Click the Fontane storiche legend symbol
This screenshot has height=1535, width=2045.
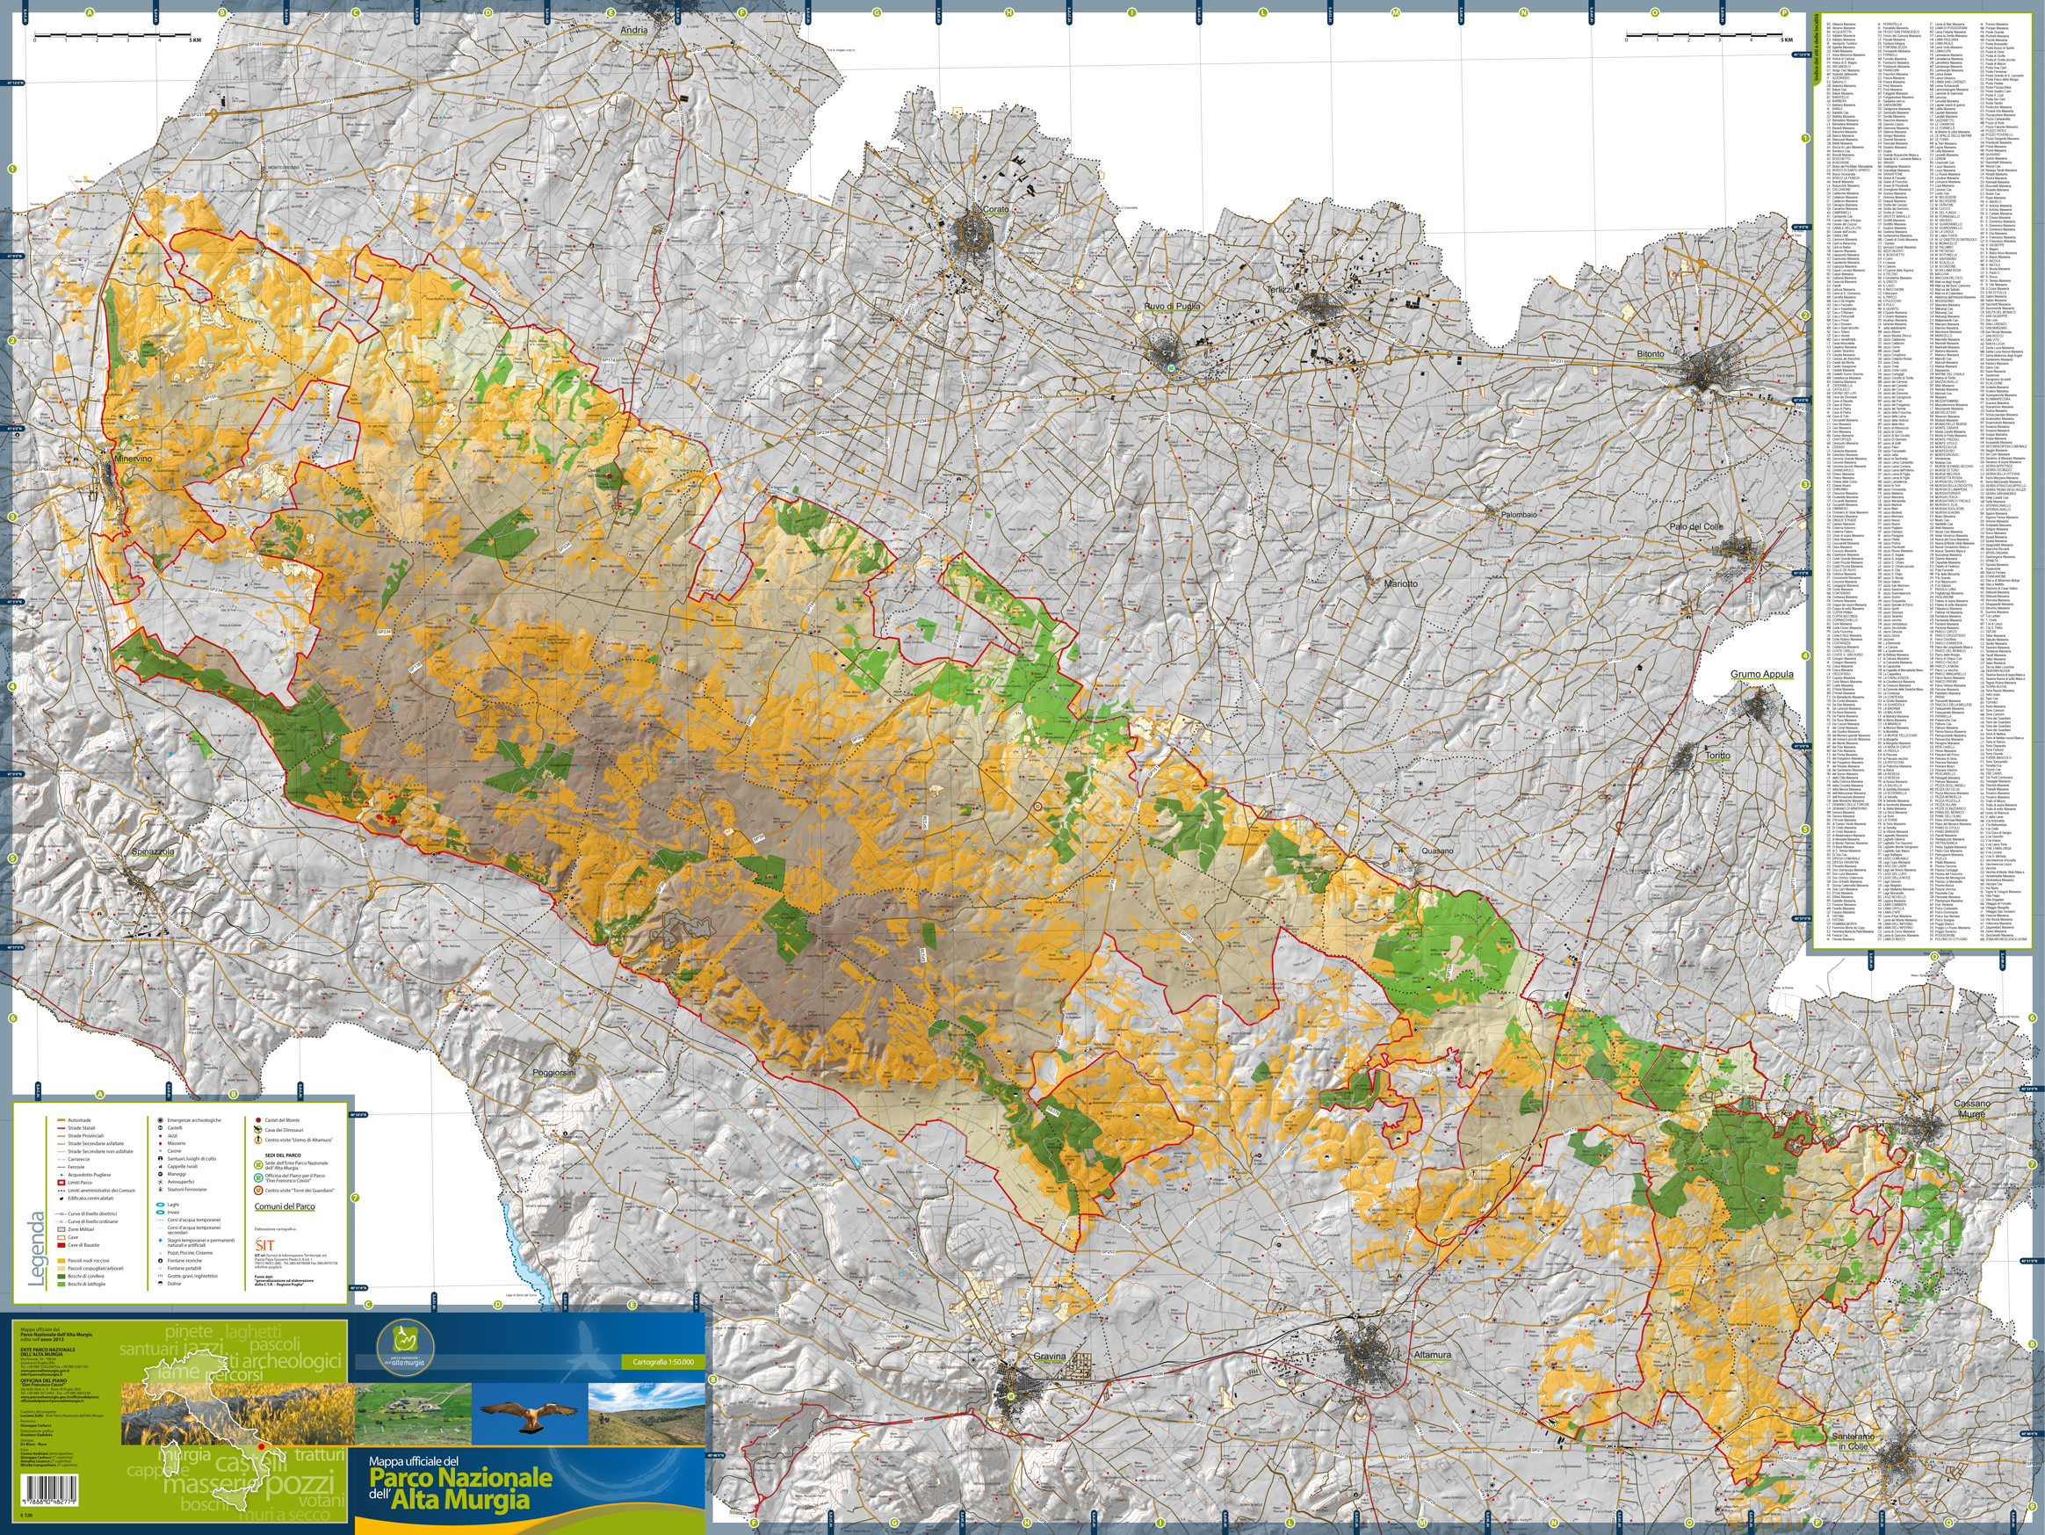point(161,1261)
